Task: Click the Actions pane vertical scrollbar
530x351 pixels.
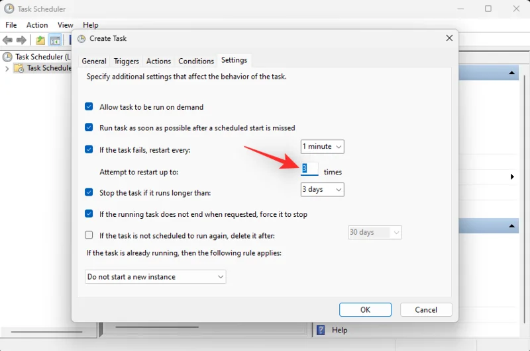Action: click(524, 199)
